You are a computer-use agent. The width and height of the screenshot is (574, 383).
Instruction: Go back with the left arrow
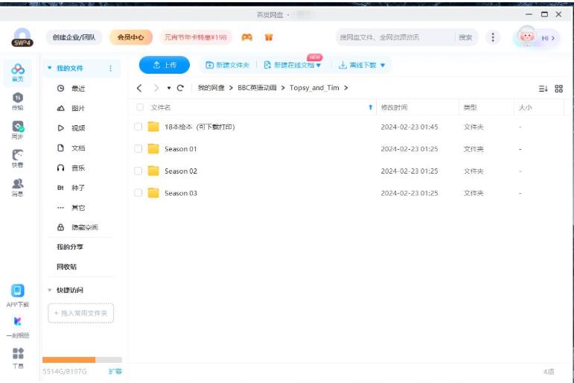pyautogui.click(x=139, y=88)
